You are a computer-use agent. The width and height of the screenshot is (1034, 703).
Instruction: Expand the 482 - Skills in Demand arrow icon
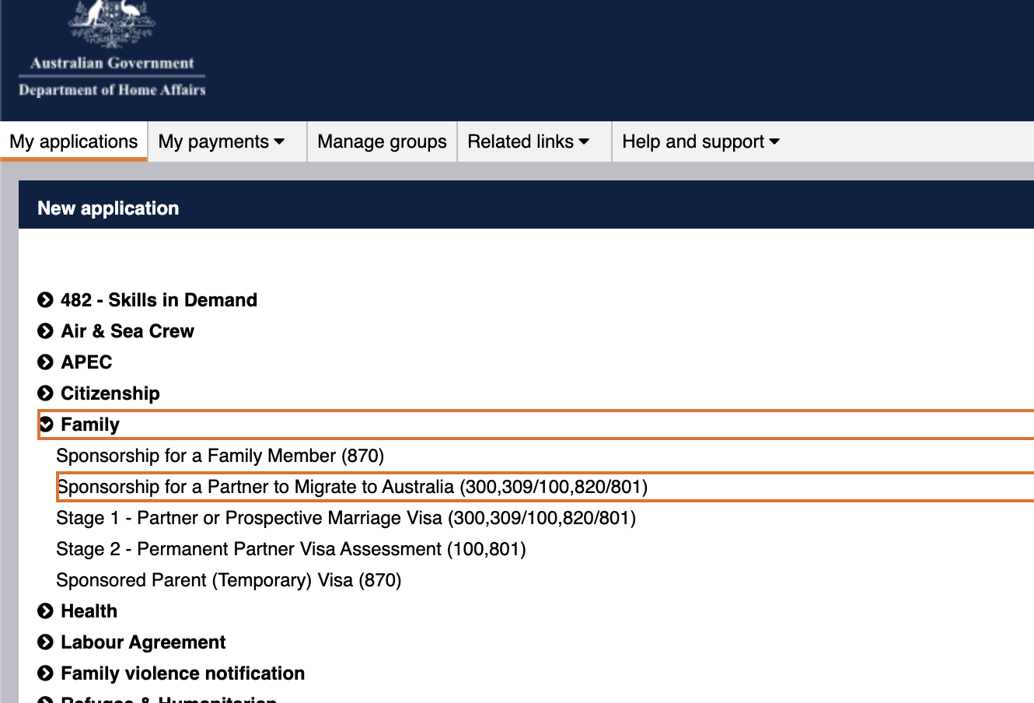pos(45,299)
